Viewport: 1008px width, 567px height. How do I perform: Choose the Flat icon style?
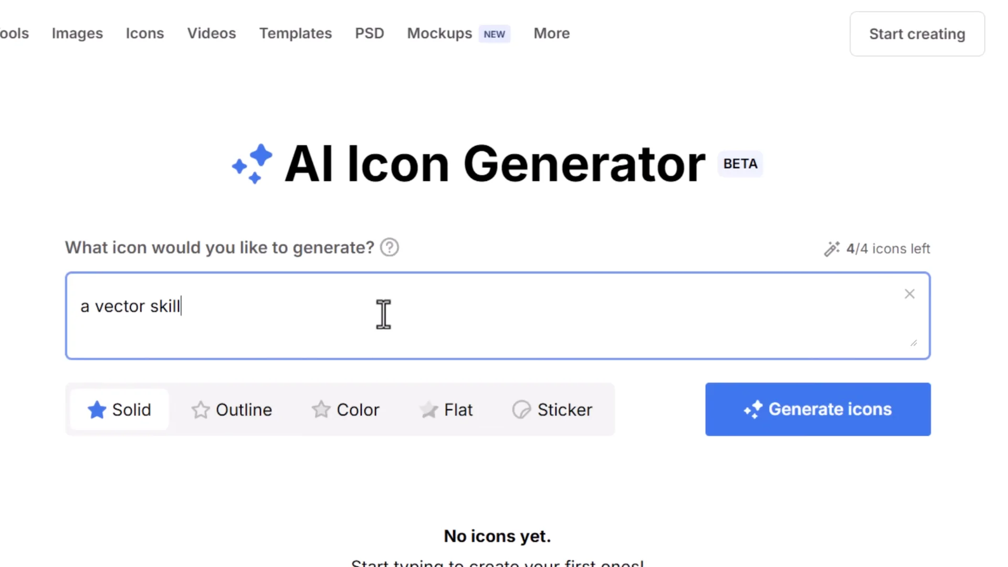click(x=446, y=409)
